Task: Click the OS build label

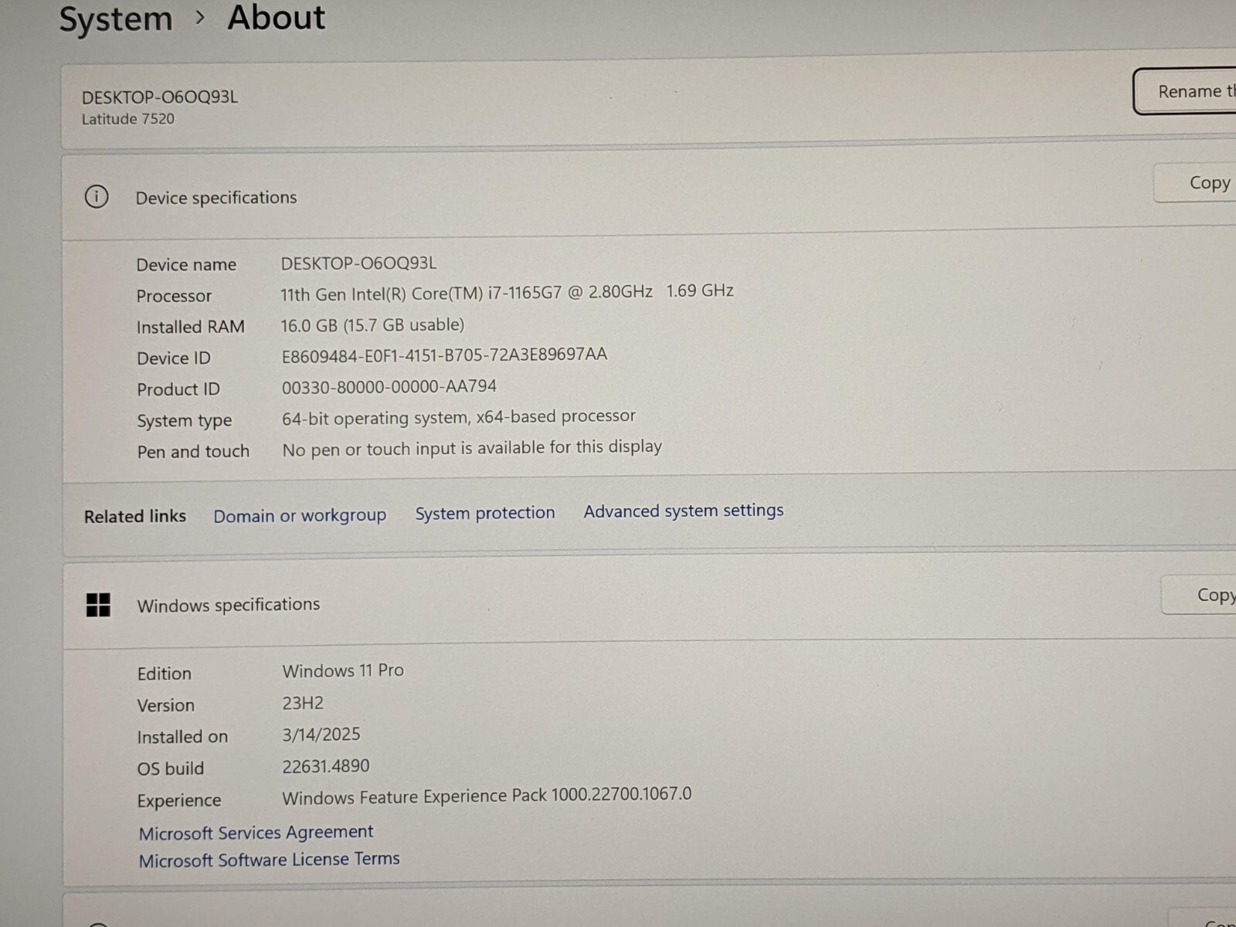Action: pyautogui.click(x=171, y=769)
